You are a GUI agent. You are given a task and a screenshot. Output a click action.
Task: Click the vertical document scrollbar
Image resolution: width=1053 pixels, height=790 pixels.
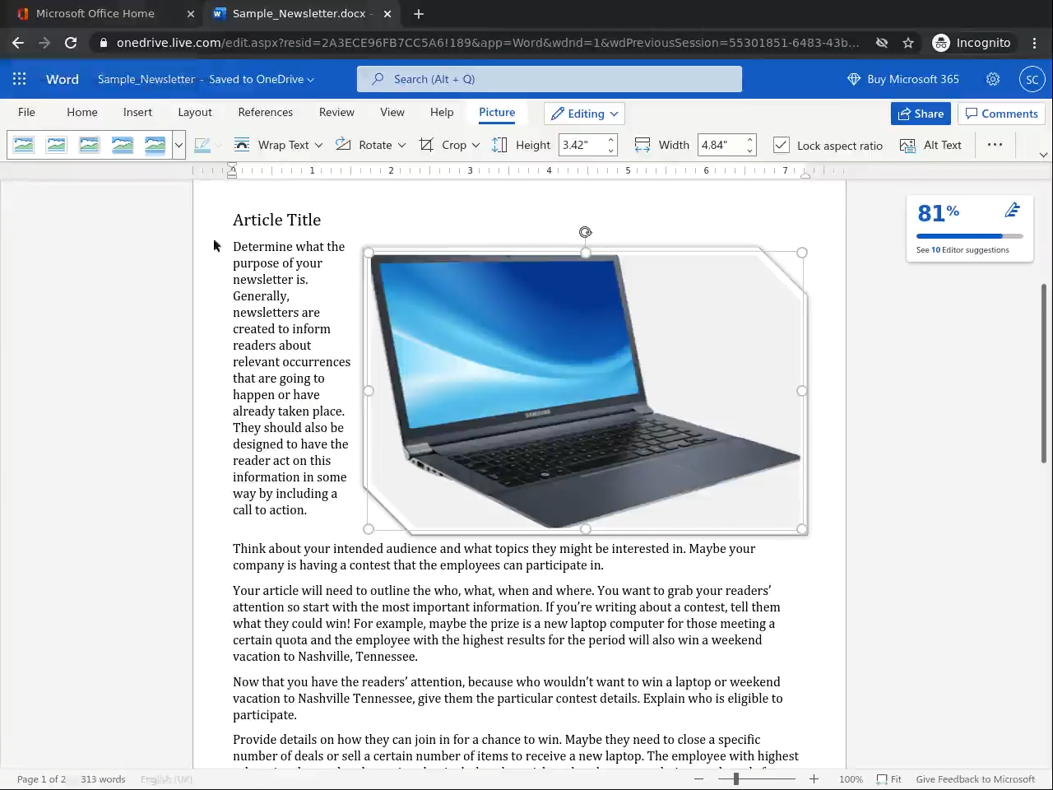[x=1044, y=373]
